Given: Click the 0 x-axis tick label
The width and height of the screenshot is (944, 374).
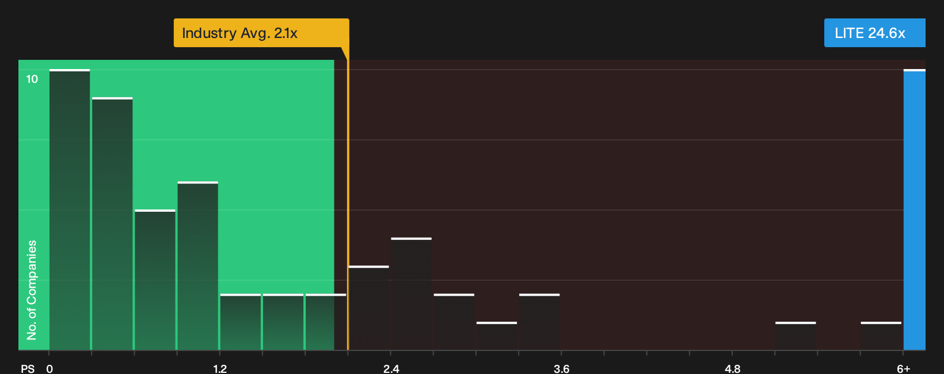Looking at the screenshot, I should 50,369.
